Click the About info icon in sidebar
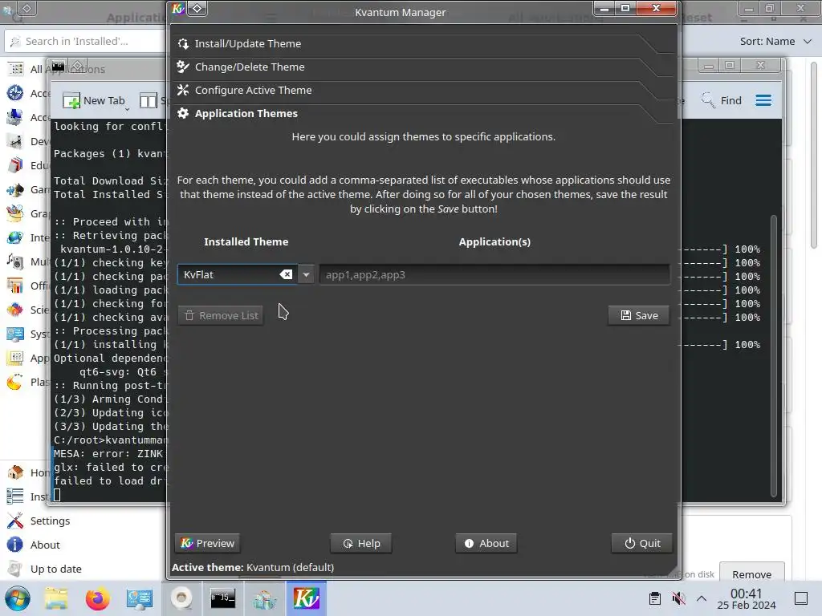The width and height of the screenshot is (822, 616). coord(15,545)
